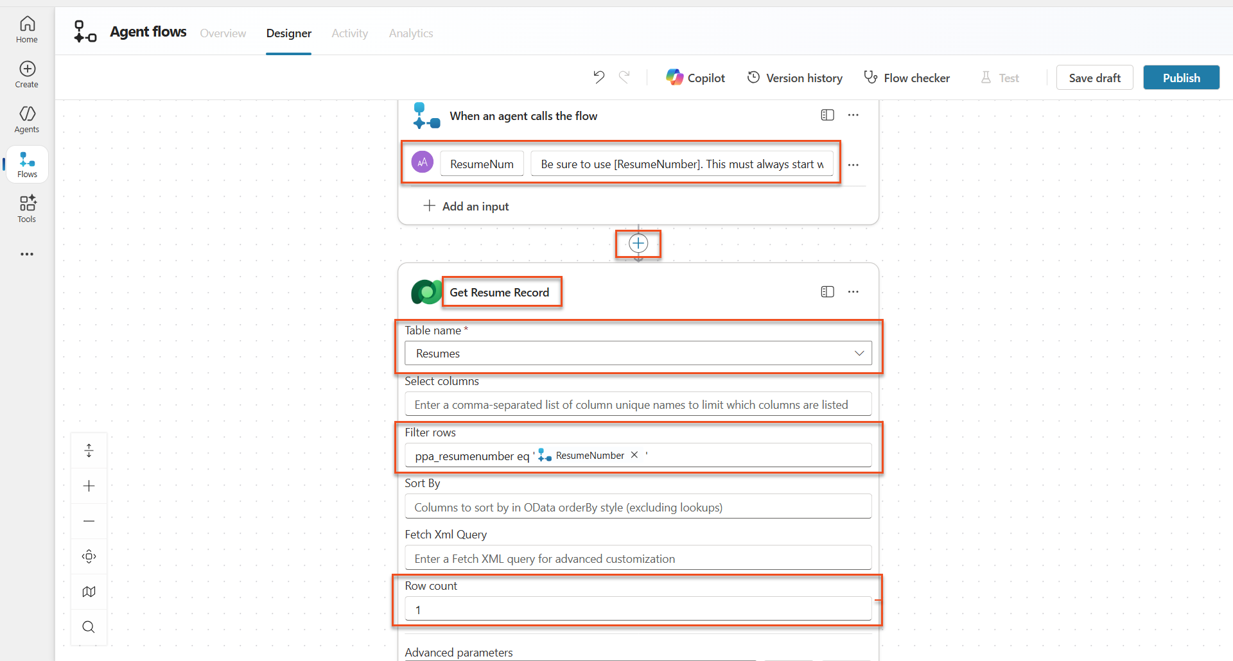This screenshot has height=661, width=1233.
Task: Toggle the minimap on the canvas
Action: [x=89, y=592]
